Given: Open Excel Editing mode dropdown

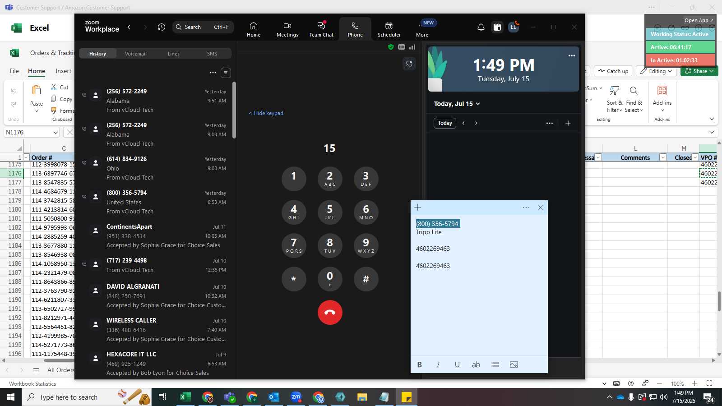Looking at the screenshot, I should 657,71.
